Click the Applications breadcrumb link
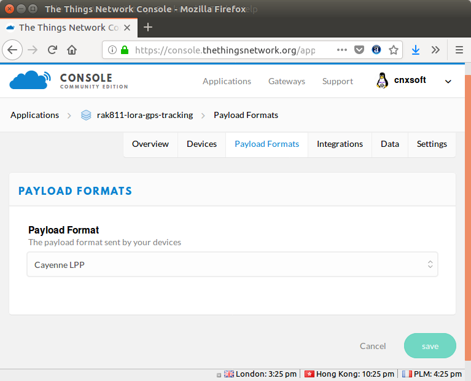 34,115
